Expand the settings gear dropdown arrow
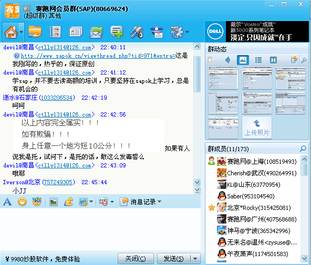The width and height of the screenshot is (311, 265). [x=187, y=31]
